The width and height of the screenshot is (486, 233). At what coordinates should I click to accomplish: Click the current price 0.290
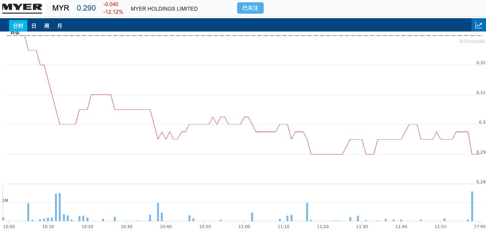coord(86,8)
